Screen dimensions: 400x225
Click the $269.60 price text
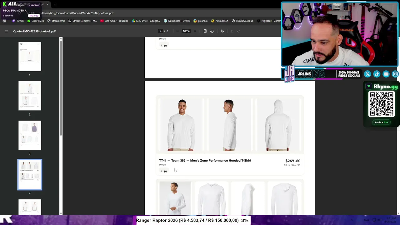(293, 161)
